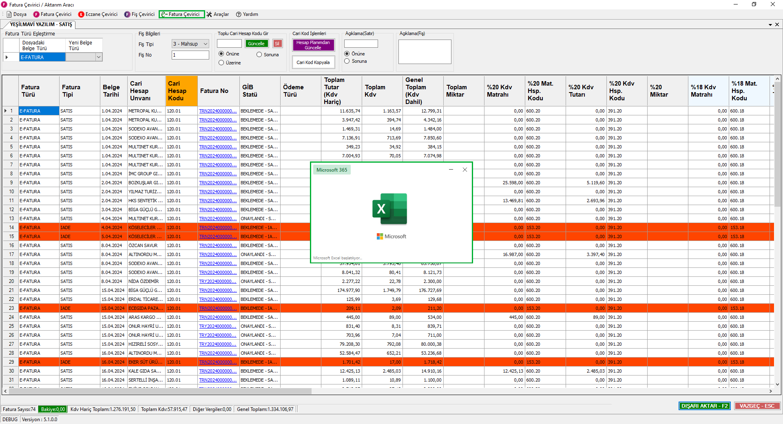Expand Yeni Belge Türü combo box
The height and width of the screenshot is (424, 783).
[98, 57]
